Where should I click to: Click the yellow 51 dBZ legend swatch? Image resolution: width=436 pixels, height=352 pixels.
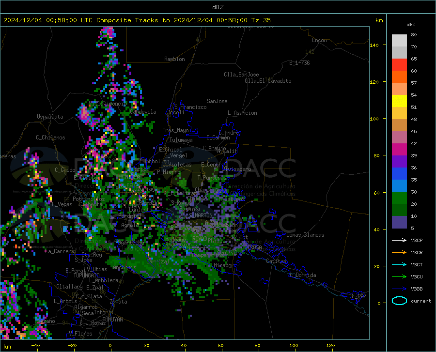(x=399, y=101)
